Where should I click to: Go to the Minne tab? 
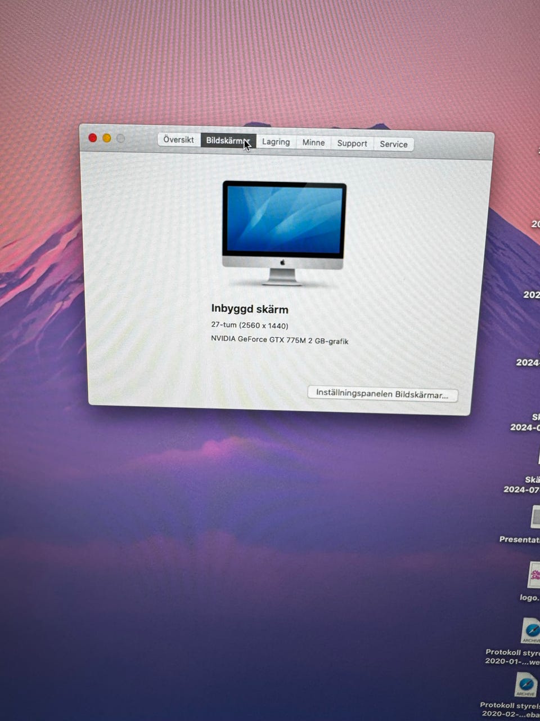313,143
